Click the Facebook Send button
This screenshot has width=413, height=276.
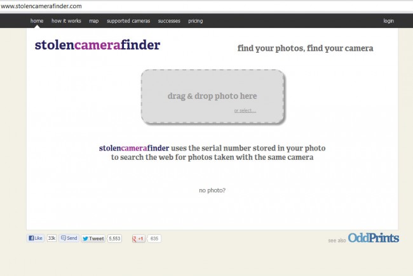[x=69, y=238]
